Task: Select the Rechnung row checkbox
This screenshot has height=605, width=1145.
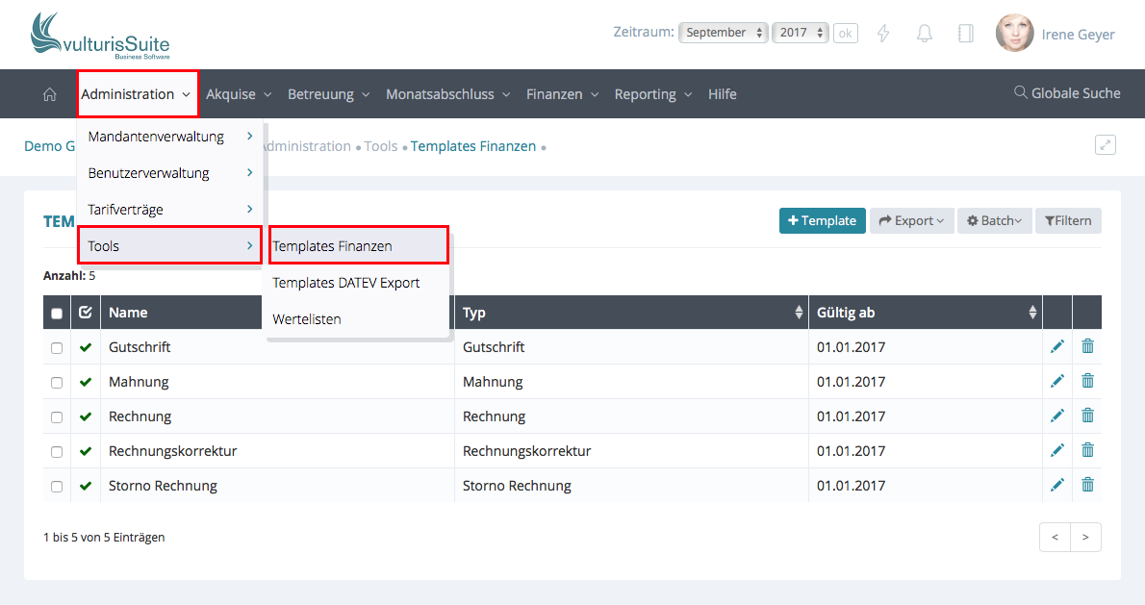Action: point(57,417)
